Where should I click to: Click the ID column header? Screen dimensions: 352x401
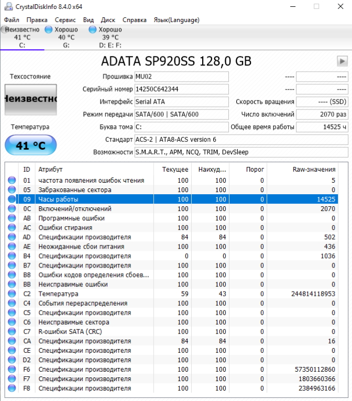pyautogui.click(x=27, y=169)
